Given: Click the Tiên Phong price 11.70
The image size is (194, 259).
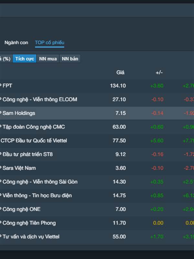Looking at the screenshot, I should click(x=119, y=223).
